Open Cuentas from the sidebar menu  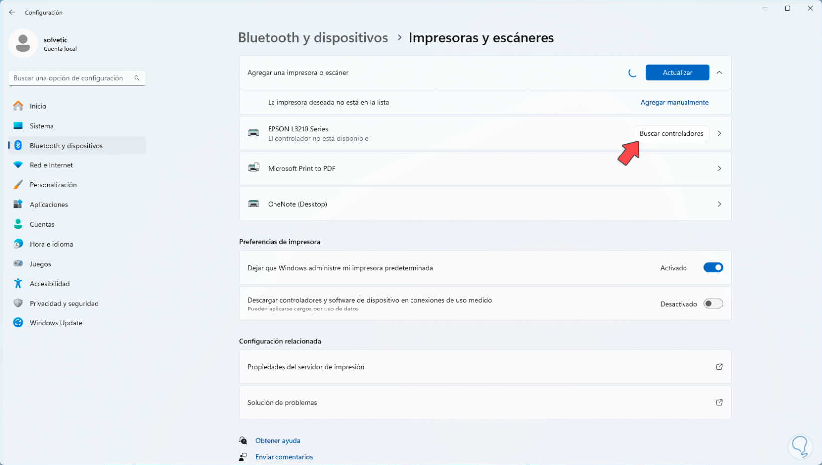coord(42,224)
